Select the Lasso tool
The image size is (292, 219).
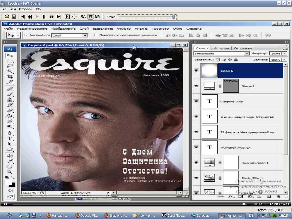tap(10, 66)
